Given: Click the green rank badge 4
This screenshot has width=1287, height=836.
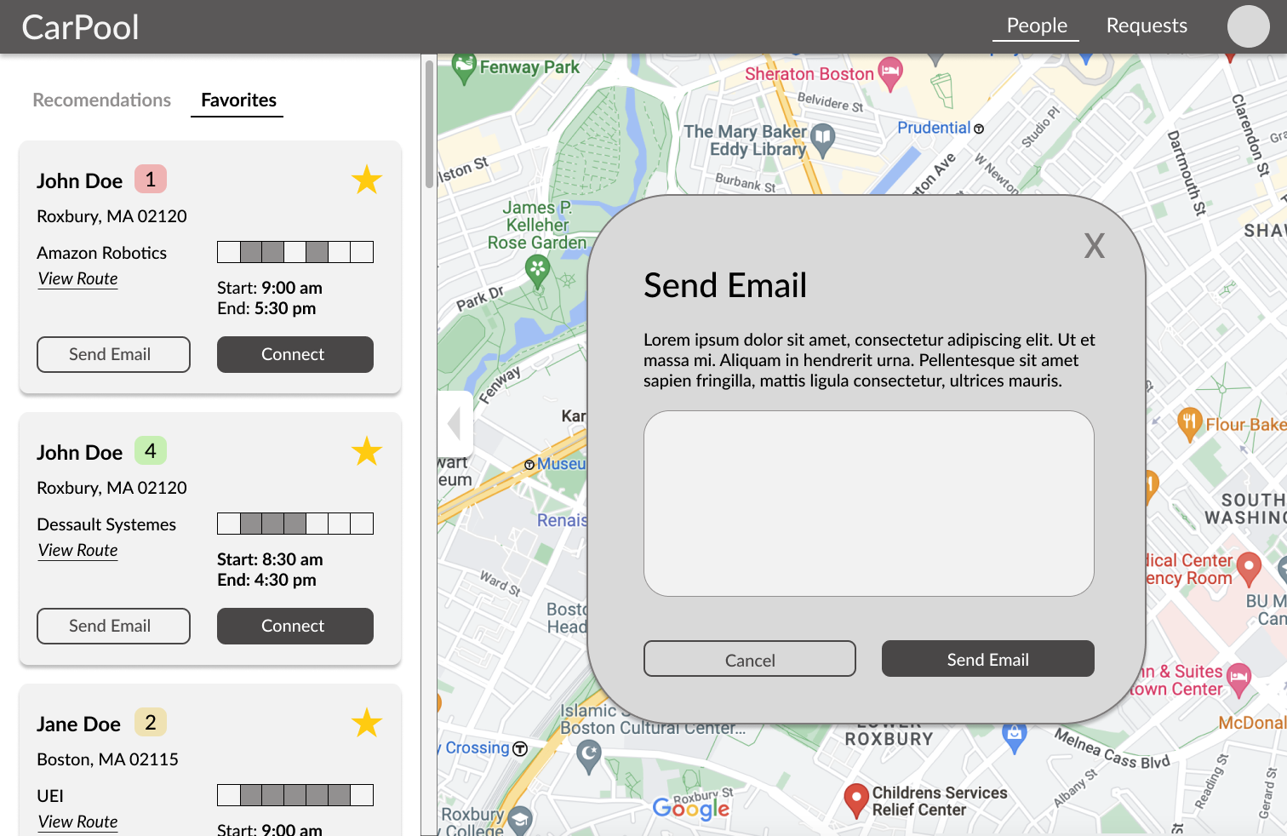Looking at the screenshot, I should (151, 451).
